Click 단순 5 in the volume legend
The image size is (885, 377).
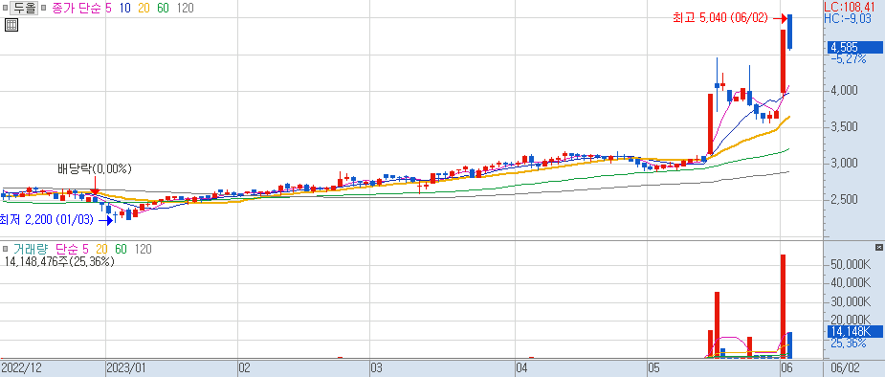click(x=73, y=249)
